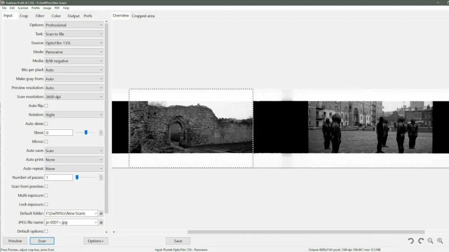Open the Mode dropdown showing Panorama
The image size is (449, 252).
coord(74,52)
